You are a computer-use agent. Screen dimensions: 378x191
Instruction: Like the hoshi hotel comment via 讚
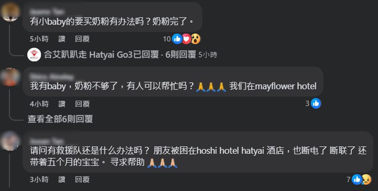[x=62, y=179]
